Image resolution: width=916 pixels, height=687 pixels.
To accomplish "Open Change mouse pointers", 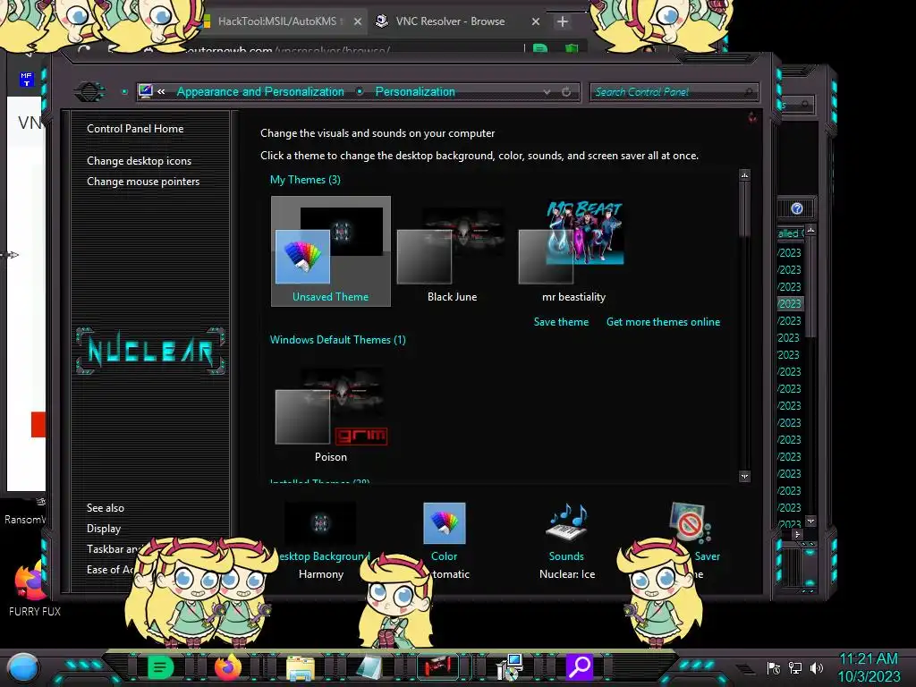I will pyautogui.click(x=143, y=181).
